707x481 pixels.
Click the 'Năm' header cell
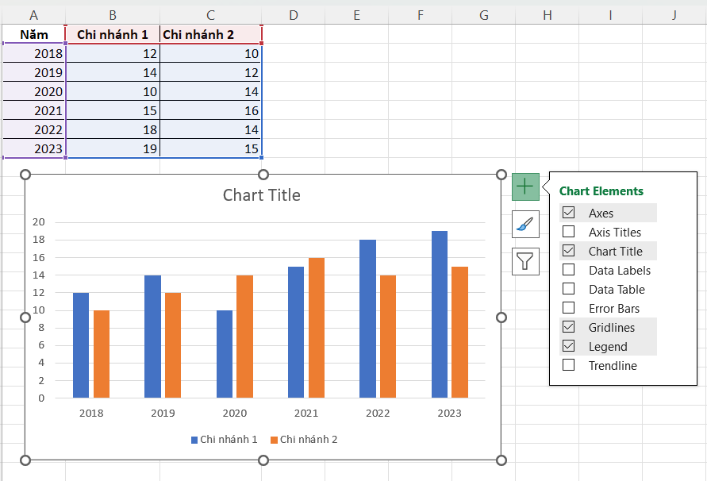[34, 34]
